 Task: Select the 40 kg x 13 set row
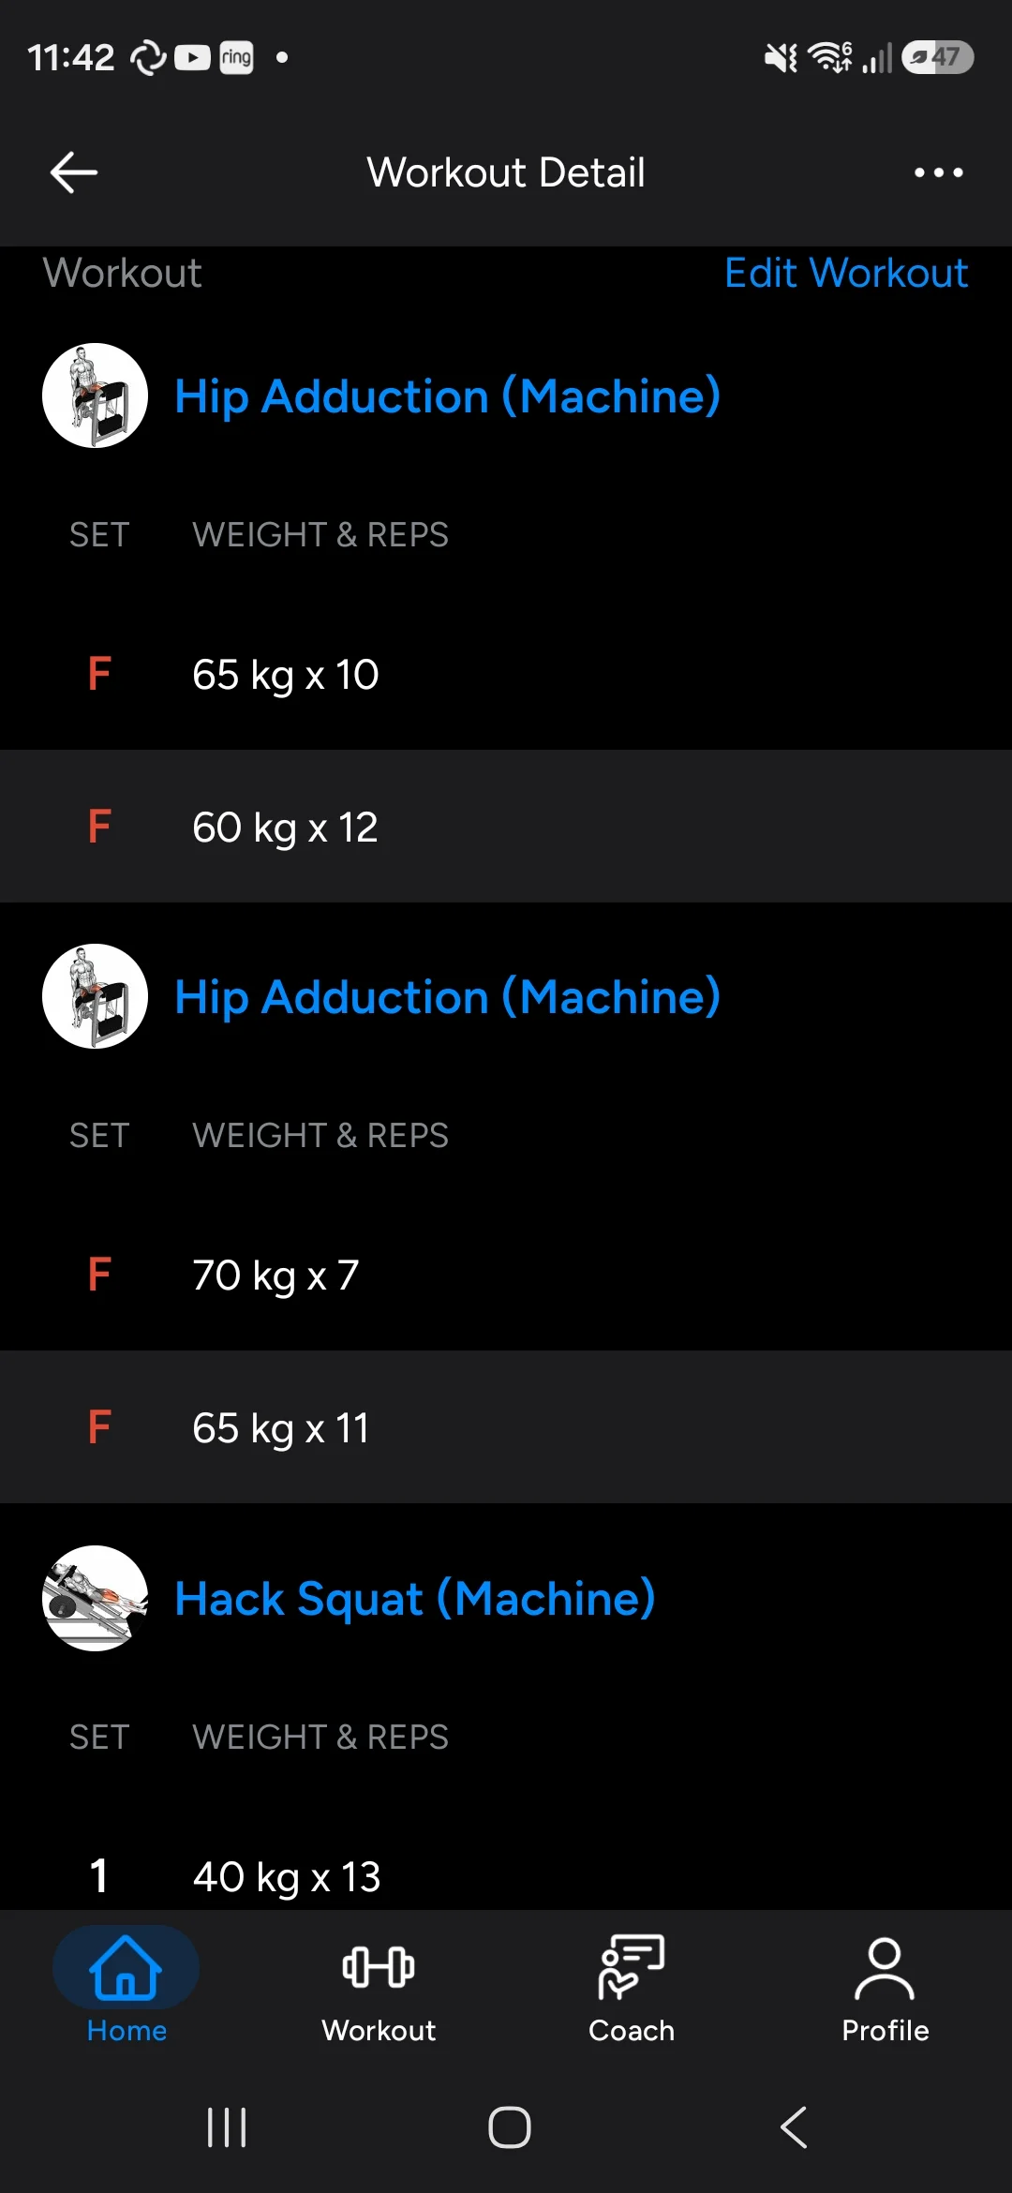(506, 1875)
